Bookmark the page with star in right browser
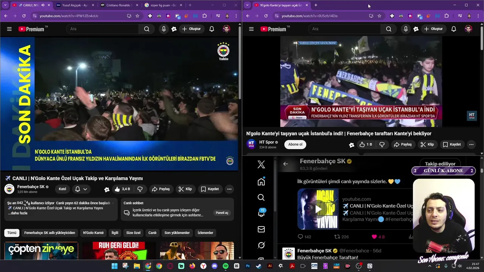Image resolution: width=484 pixels, height=272 pixels. tap(379, 16)
